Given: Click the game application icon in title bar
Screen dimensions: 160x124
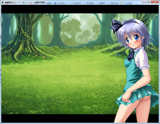Looking at the screenshot, I should (3, 3).
